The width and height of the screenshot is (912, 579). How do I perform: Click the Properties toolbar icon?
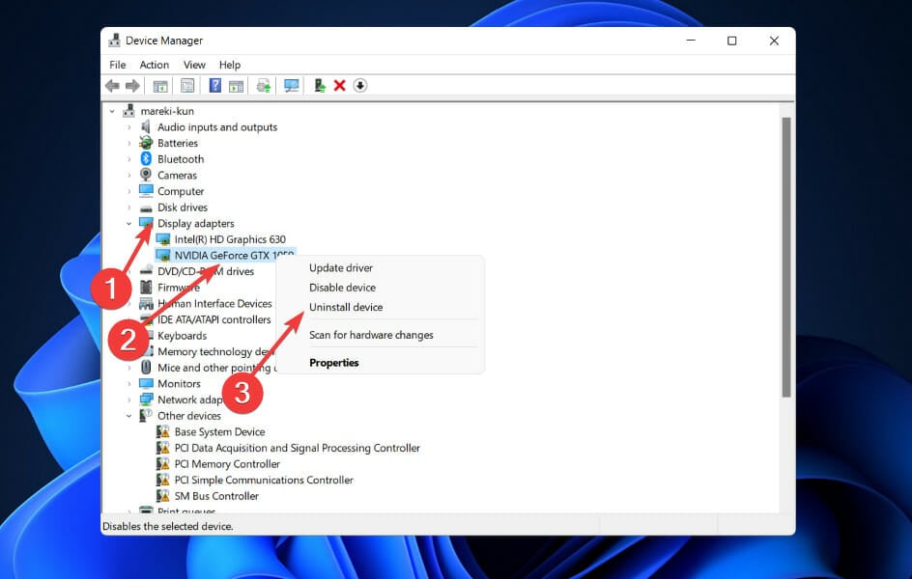pyautogui.click(x=187, y=85)
